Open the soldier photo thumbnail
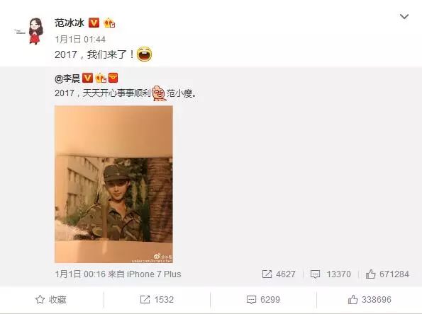The height and width of the screenshot is (314, 422). coord(113,184)
